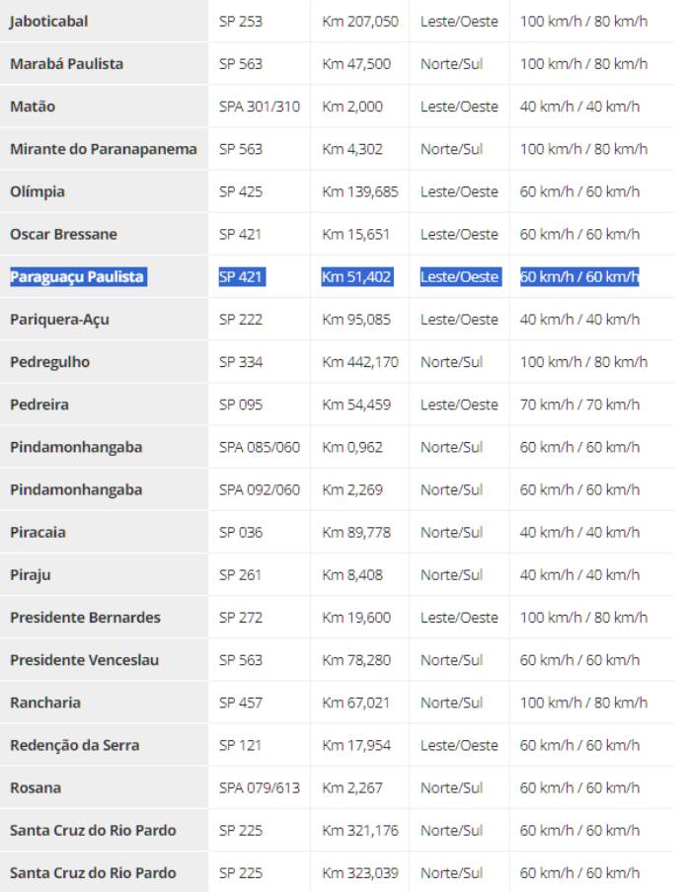The height and width of the screenshot is (892, 691).
Task: Click the Oscar Bressane city cell
Action: 63,234
